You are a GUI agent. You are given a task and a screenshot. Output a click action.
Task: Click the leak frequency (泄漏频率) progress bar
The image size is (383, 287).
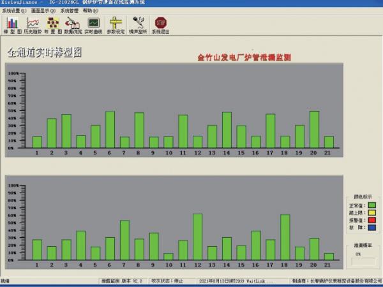tap(364, 261)
